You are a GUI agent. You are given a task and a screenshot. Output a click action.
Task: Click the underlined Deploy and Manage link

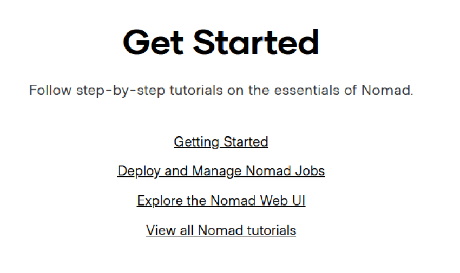click(x=221, y=171)
